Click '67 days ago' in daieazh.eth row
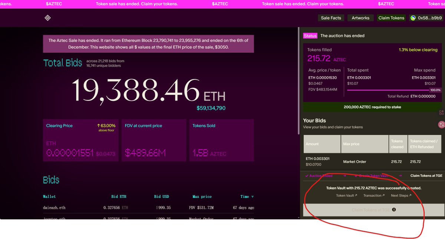This screenshot has height=239, width=445. tap(244, 208)
